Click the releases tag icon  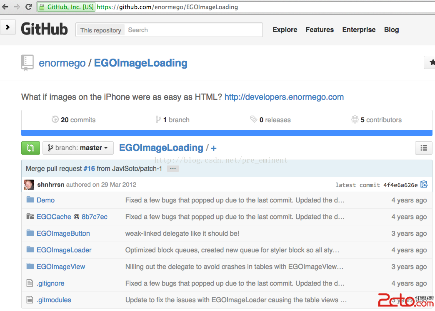pos(253,119)
